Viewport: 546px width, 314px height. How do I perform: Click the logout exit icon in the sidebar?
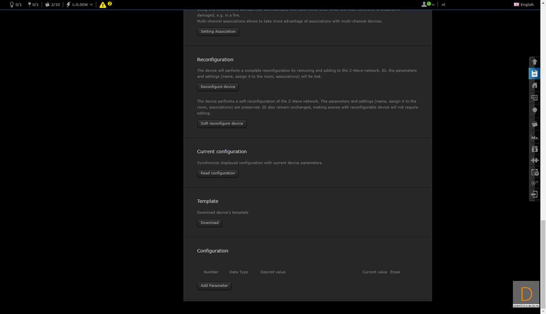pyautogui.click(x=534, y=194)
